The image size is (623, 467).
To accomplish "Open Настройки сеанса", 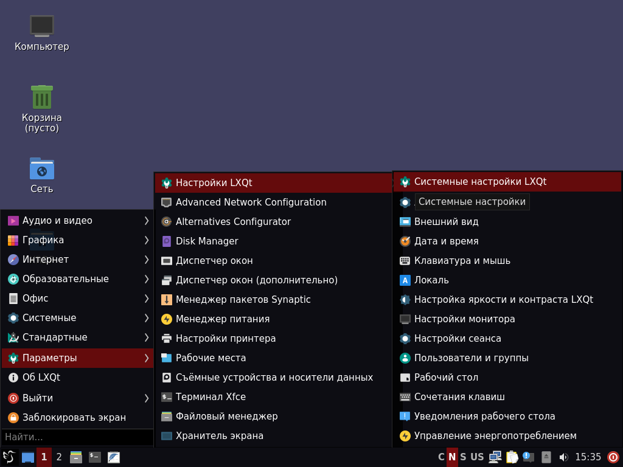I will click(x=507, y=338).
